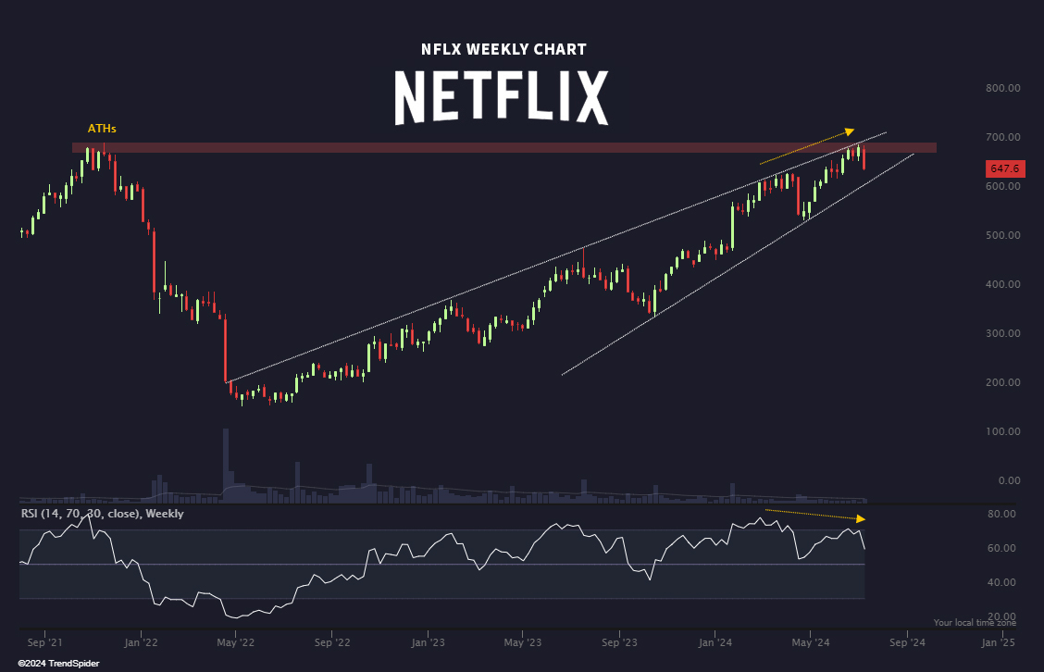The image size is (1044, 672).
Task: Click the 0.00 price axis label
Action: tap(1009, 480)
